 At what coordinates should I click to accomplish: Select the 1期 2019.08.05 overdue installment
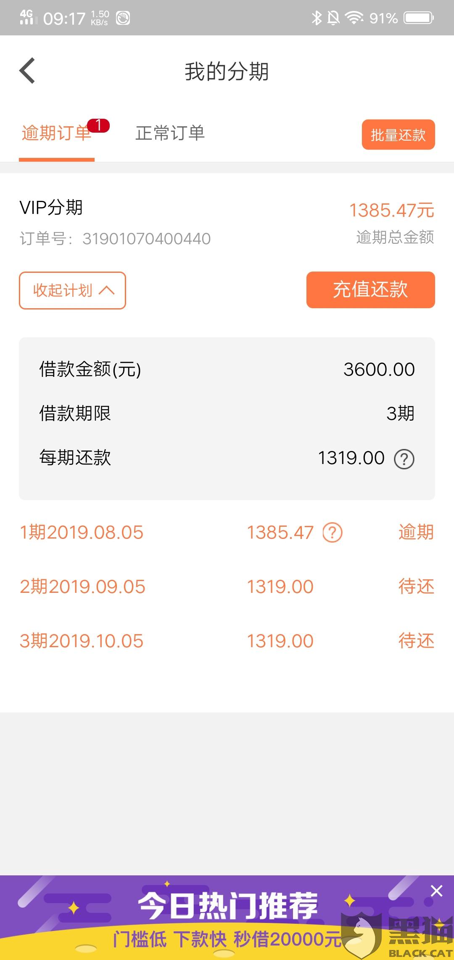click(227, 533)
